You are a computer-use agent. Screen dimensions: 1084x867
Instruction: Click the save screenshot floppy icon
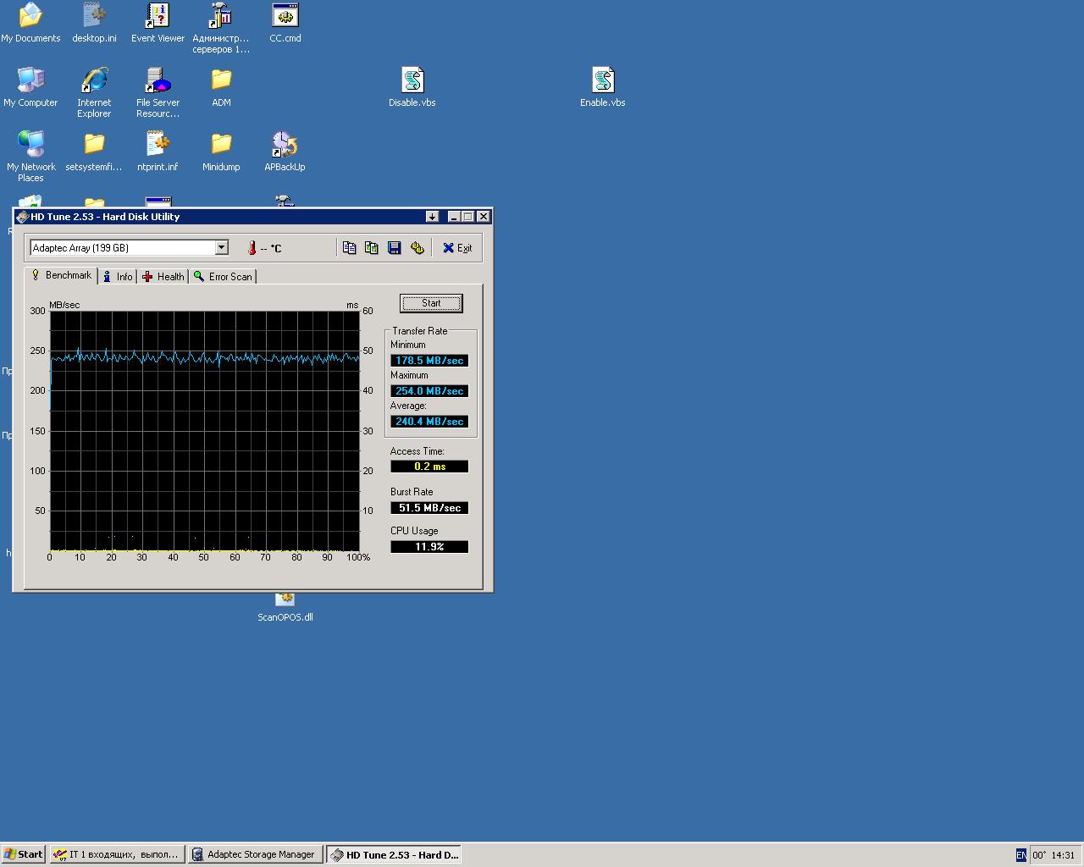(394, 248)
